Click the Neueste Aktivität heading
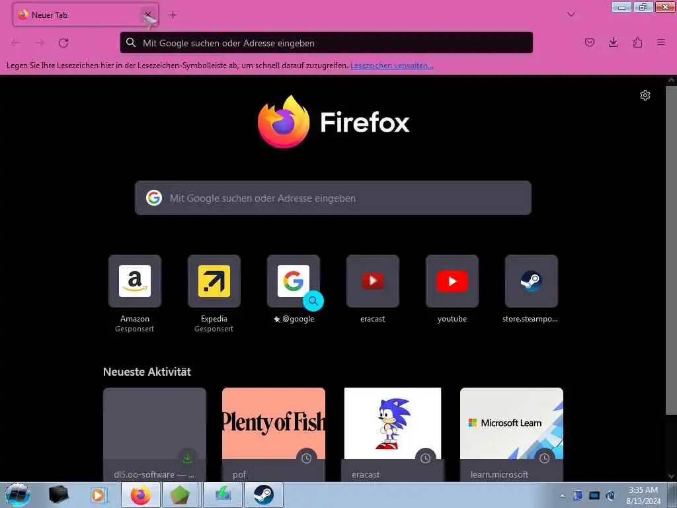Viewport: 677px width, 508px height. 147,372
